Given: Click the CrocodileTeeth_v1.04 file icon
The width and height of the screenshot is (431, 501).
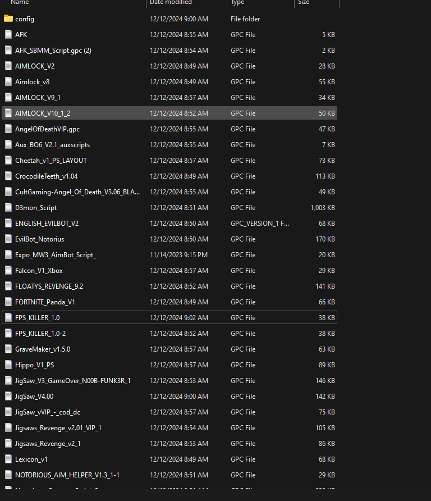Looking at the screenshot, I should tap(8, 176).
